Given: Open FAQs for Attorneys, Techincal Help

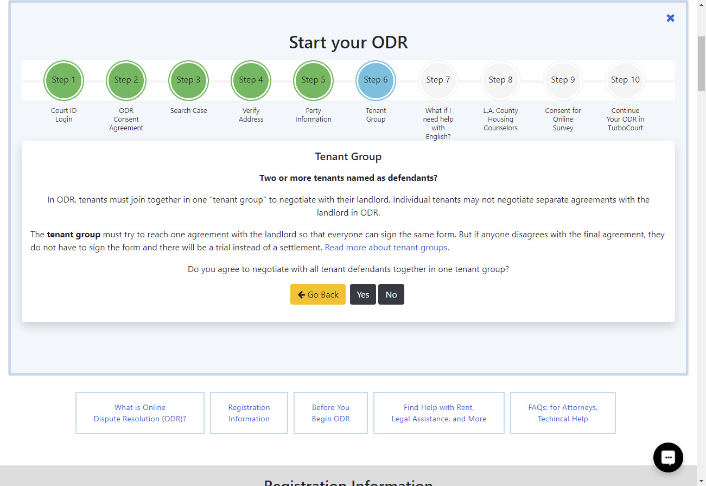Looking at the screenshot, I should (563, 413).
